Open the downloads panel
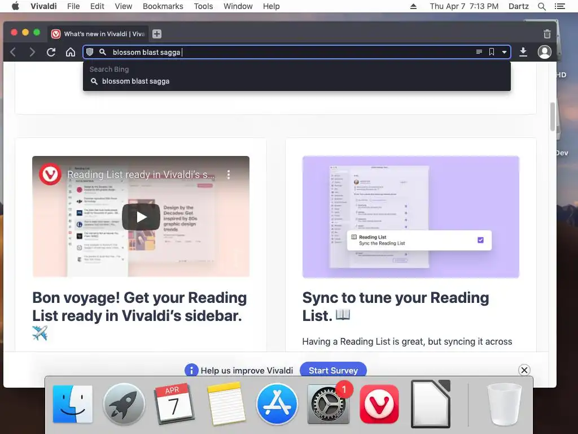The image size is (578, 434). click(523, 52)
